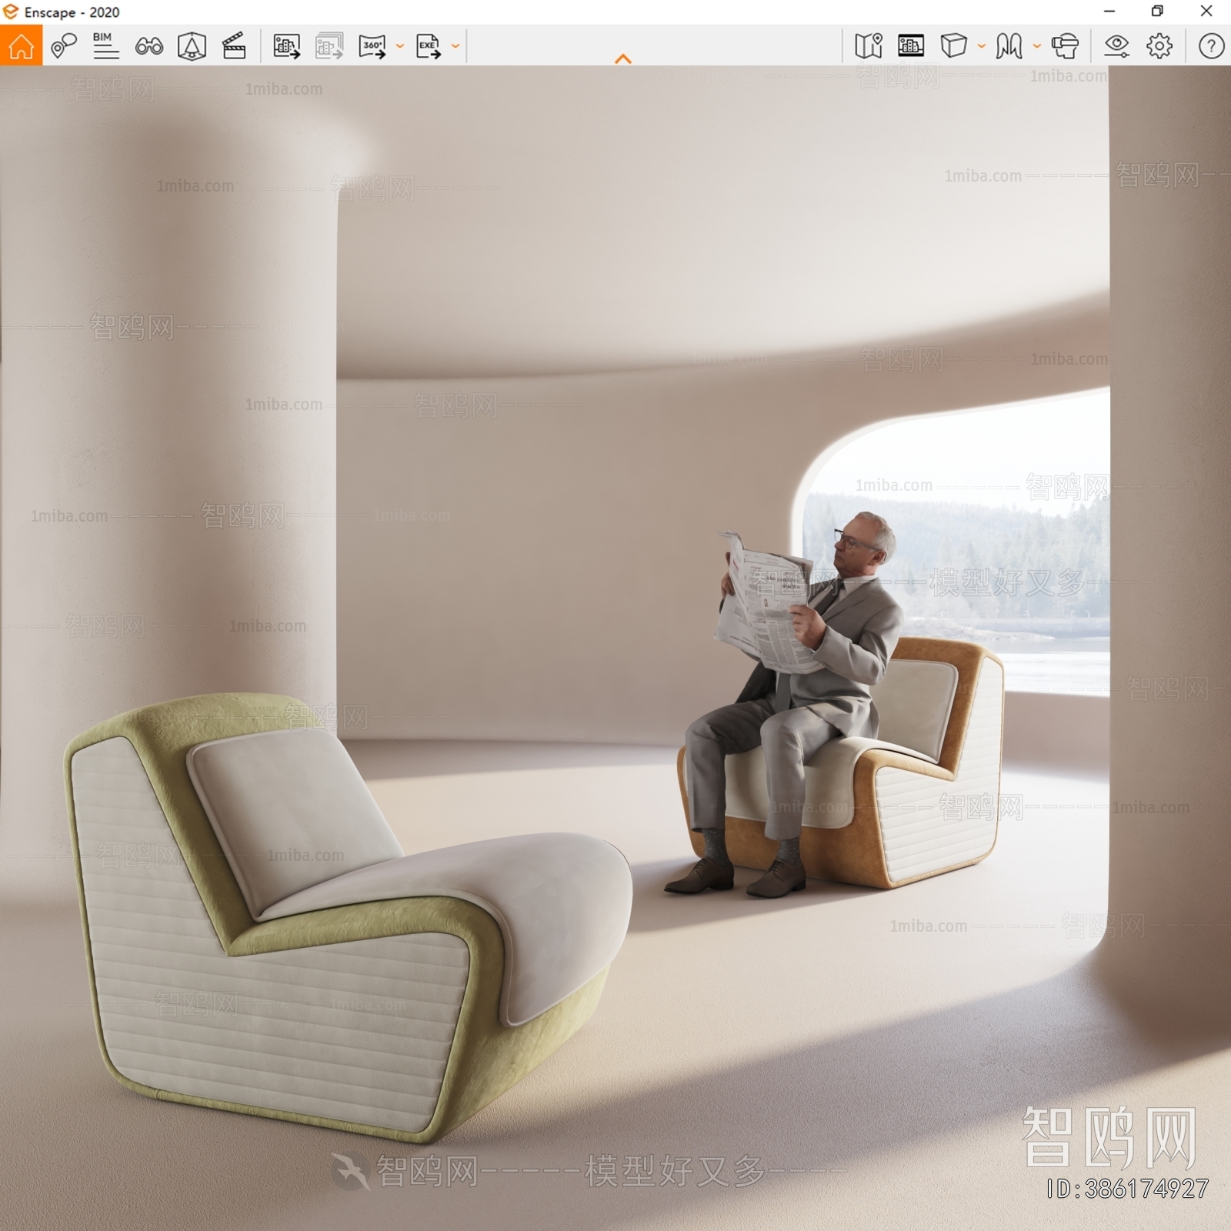Collapse the toolbar with the orange chevron

(623, 58)
